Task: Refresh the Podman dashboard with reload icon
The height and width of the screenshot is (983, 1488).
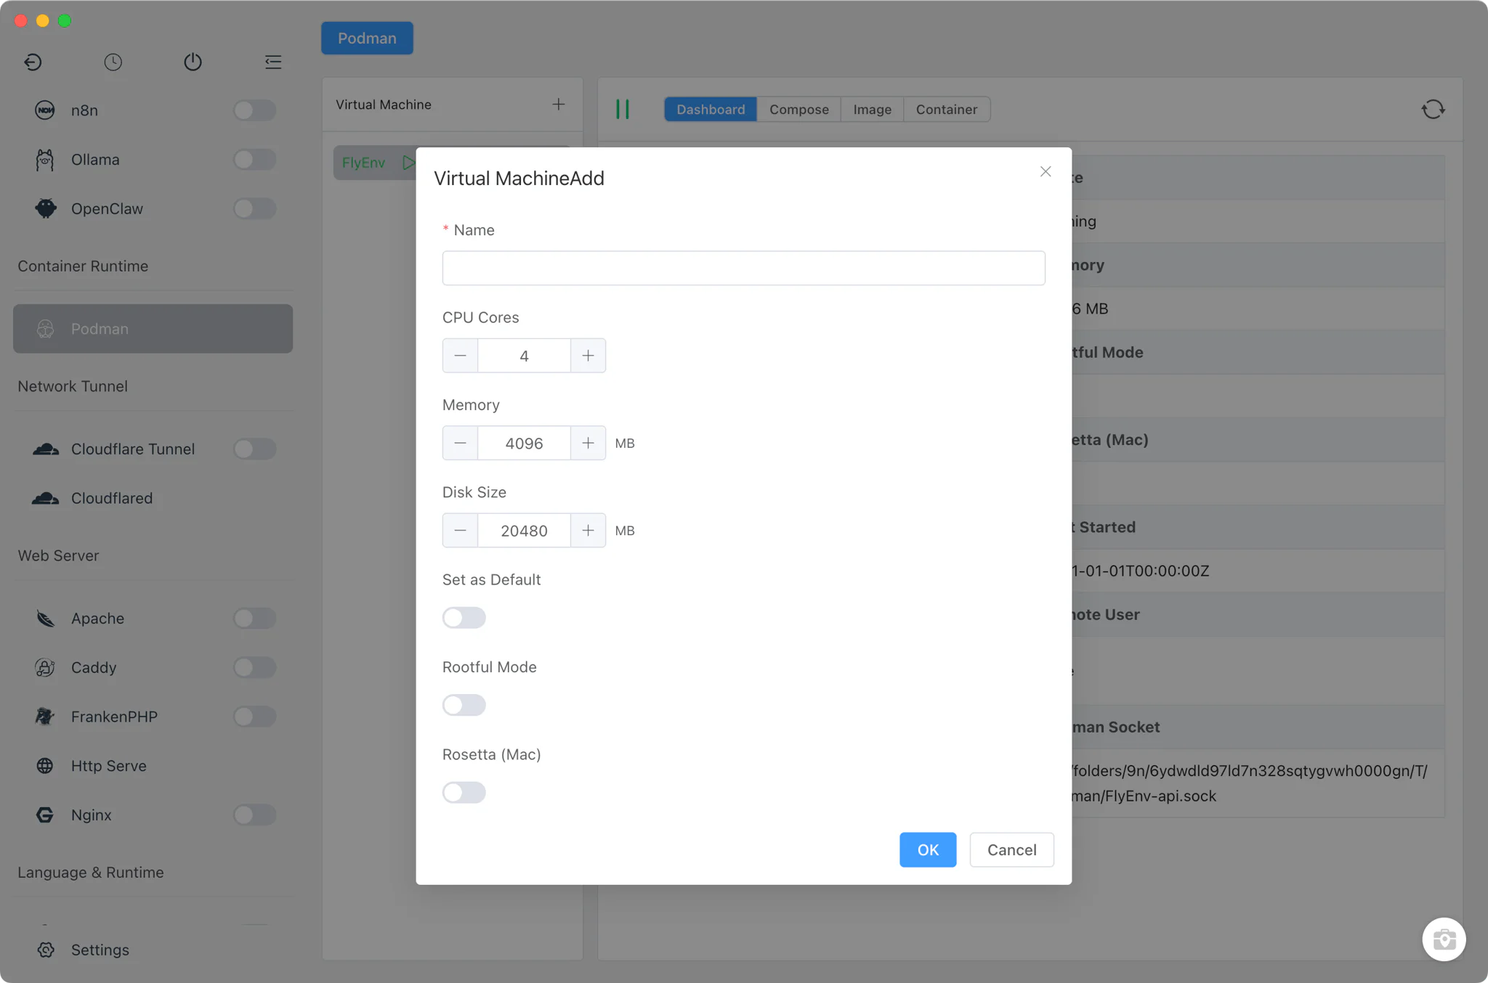Action: (1434, 110)
